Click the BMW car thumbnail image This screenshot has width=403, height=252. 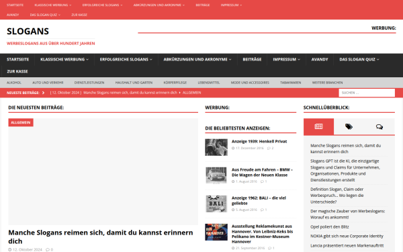(216, 175)
